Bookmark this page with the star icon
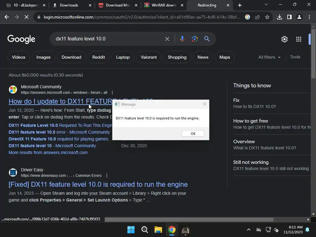The width and height of the screenshot is (316, 237). click(x=267, y=17)
